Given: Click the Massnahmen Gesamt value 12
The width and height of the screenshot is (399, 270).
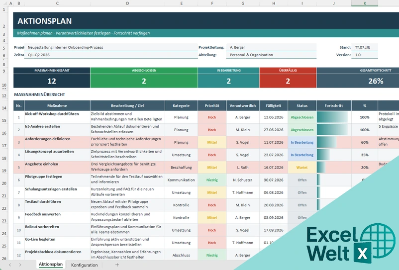Looking at the screenshot, I should [52, 81].
